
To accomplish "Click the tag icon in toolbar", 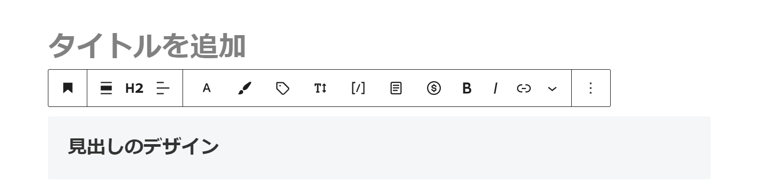I will (x=282, y=88).
